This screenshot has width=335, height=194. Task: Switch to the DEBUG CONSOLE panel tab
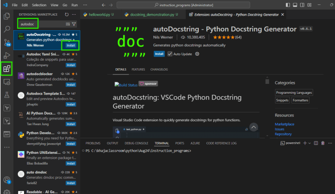coord(136,143)
